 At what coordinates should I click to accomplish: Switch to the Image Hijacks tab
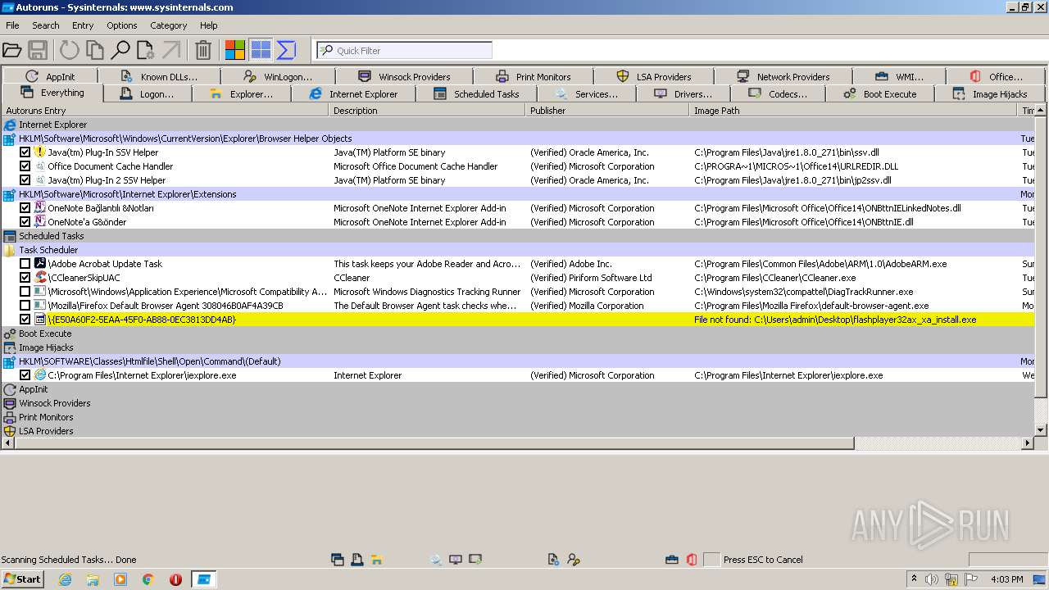point(990,94)
